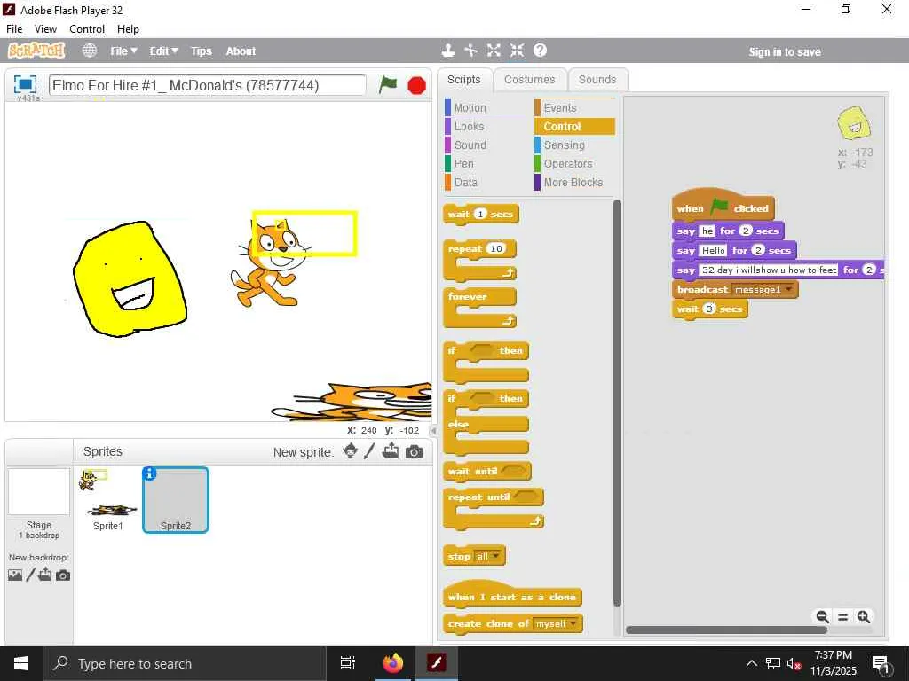This screenshot has height=681, width=909.
Task: Open Flash Player File menu
Action: [x=14, y=29]
